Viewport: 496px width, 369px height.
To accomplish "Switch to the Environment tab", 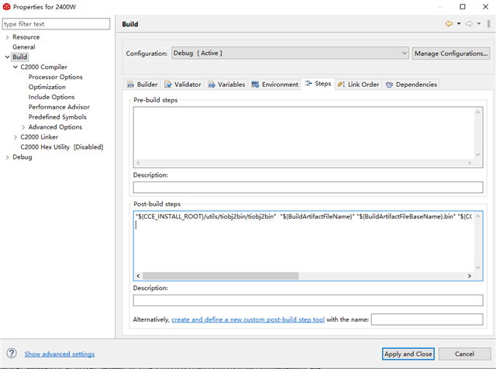I will click(275, 84).
